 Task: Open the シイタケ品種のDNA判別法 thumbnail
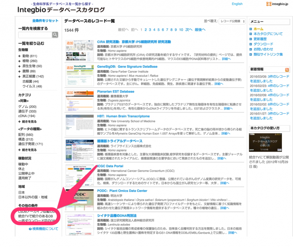point(80,224)
